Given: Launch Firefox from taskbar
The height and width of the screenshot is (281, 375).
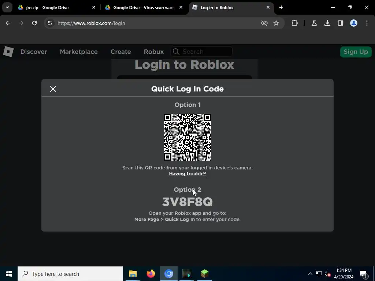Looking at the screenshot, I should (151, 274).
